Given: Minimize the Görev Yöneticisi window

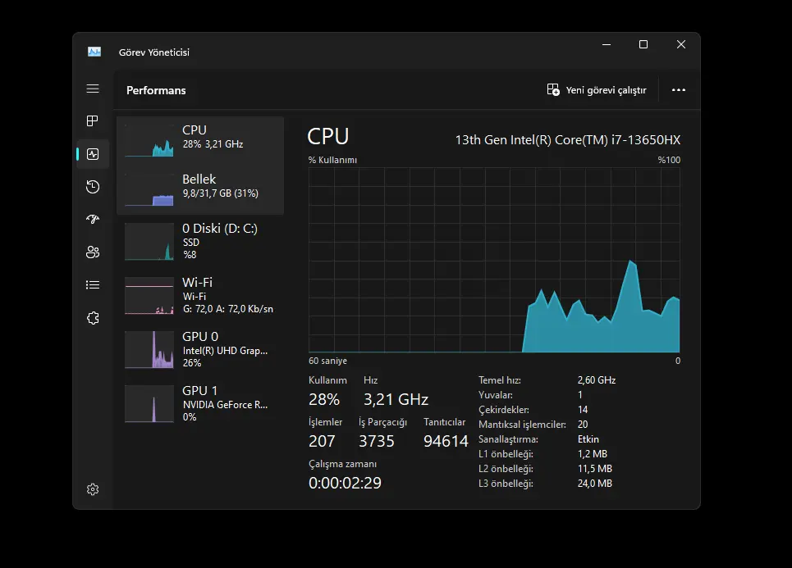Looking at the screenshot, I should click(607, 44).
